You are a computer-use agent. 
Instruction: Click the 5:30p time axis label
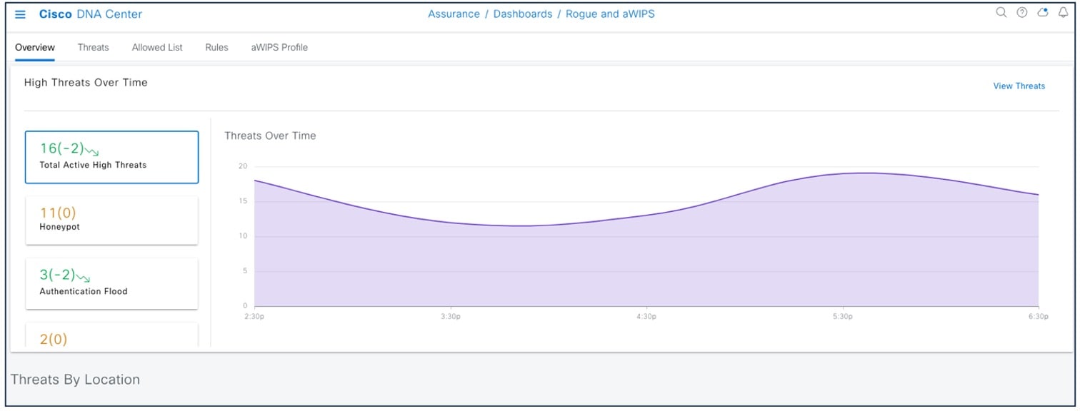pyautogui.click(x=842, y=316)
